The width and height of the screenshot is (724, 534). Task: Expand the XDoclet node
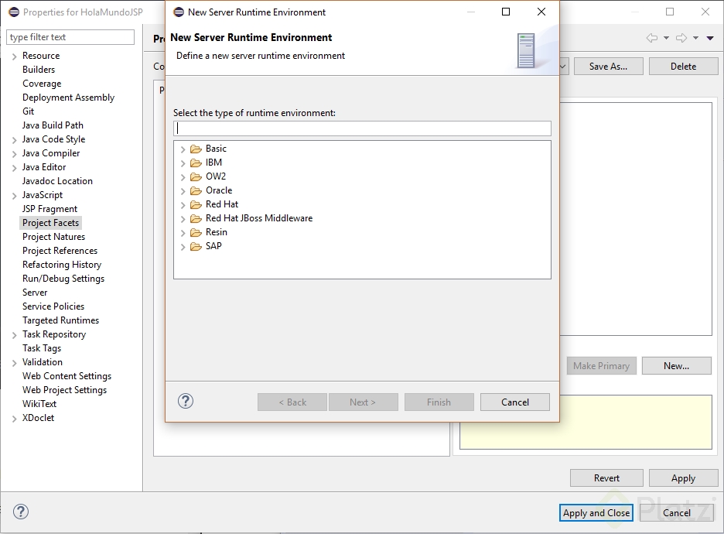coord(15,419)
